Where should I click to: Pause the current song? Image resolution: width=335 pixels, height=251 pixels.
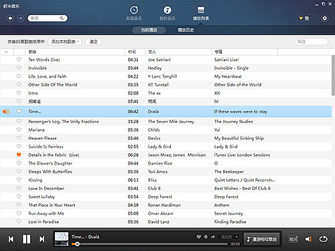pos(27,239)
